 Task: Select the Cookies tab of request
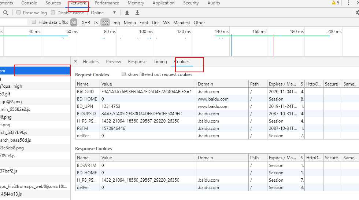pyautogui.click(x=182, y=62)
